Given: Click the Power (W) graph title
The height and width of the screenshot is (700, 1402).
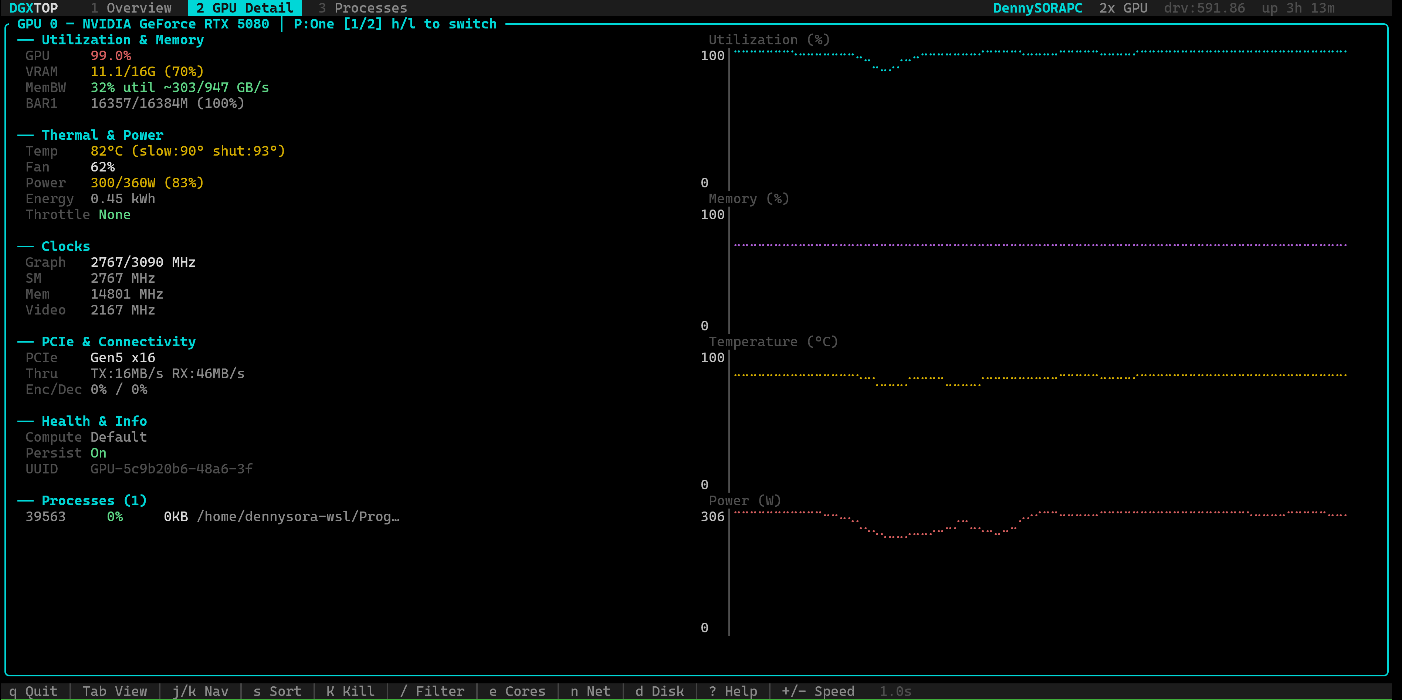Looking at the screenshot, I should pyautogui.click(x=745, y=500).
